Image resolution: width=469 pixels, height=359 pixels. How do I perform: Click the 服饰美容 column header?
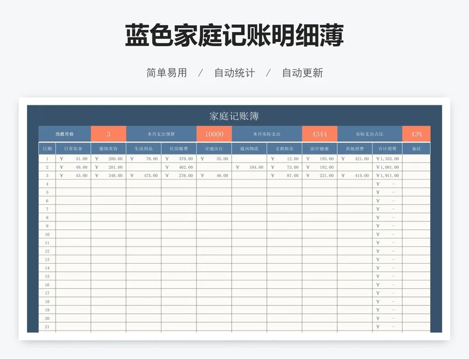pyautogui.click(x=108, y=149)
